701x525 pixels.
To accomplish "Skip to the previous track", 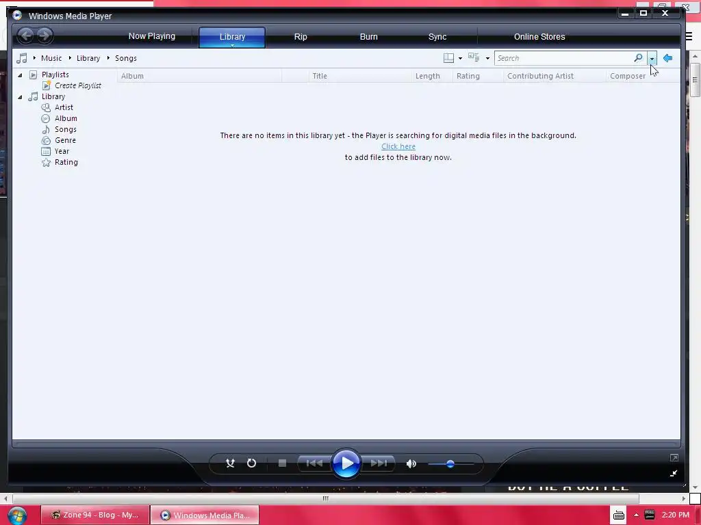I will (x=314, y=463).
